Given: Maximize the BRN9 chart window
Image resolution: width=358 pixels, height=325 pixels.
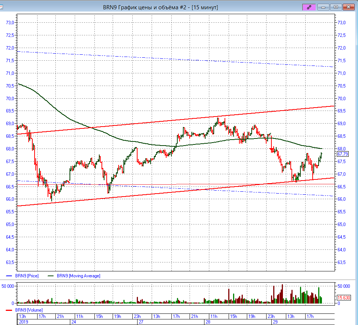Looking at the screenshot, I should coord(336,7).
